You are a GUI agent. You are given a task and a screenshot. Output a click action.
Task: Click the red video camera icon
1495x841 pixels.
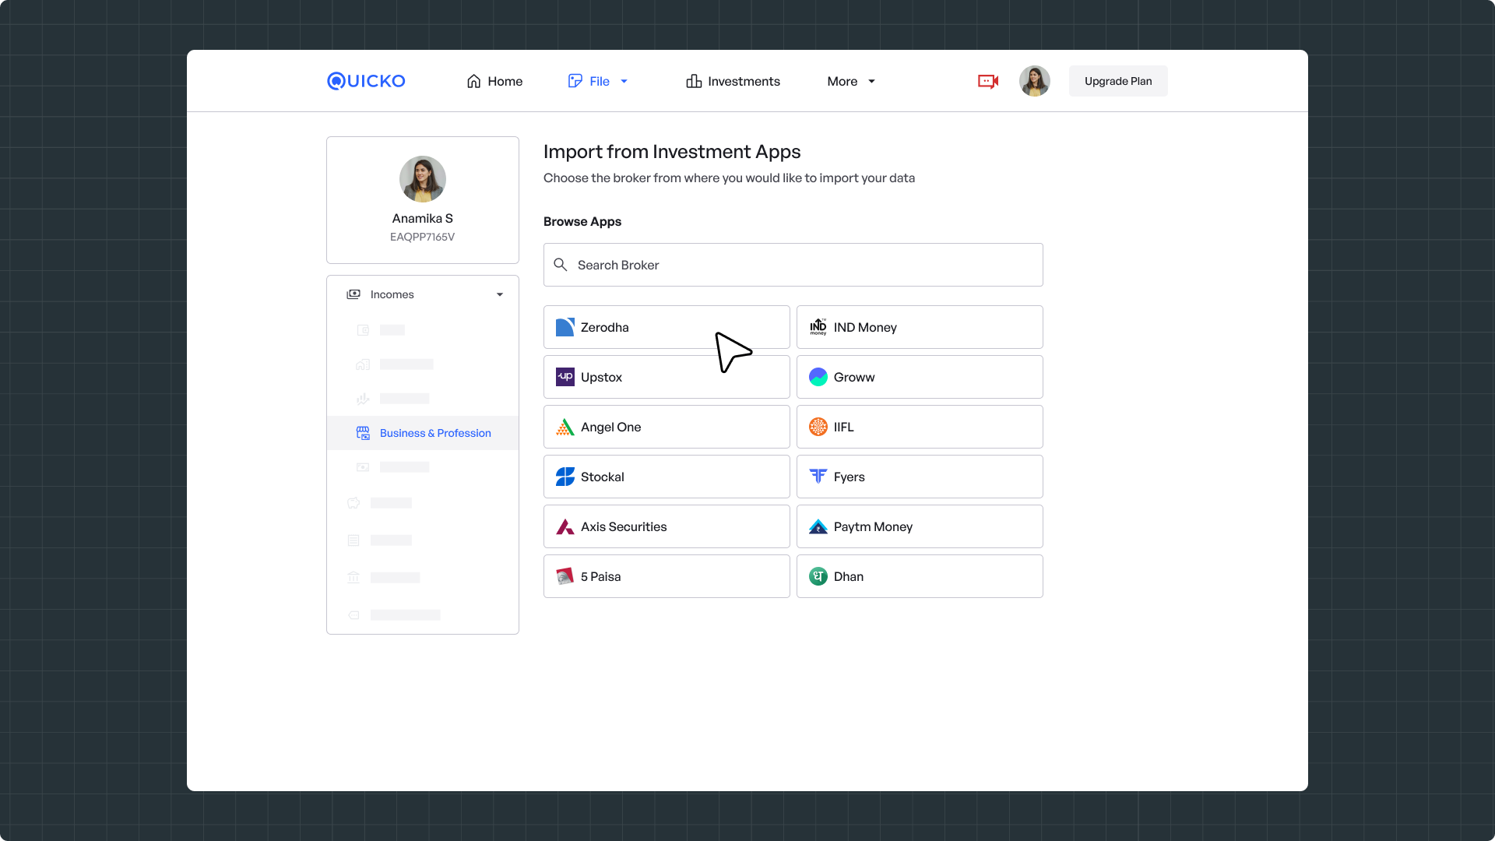click(x=988, y=81)
